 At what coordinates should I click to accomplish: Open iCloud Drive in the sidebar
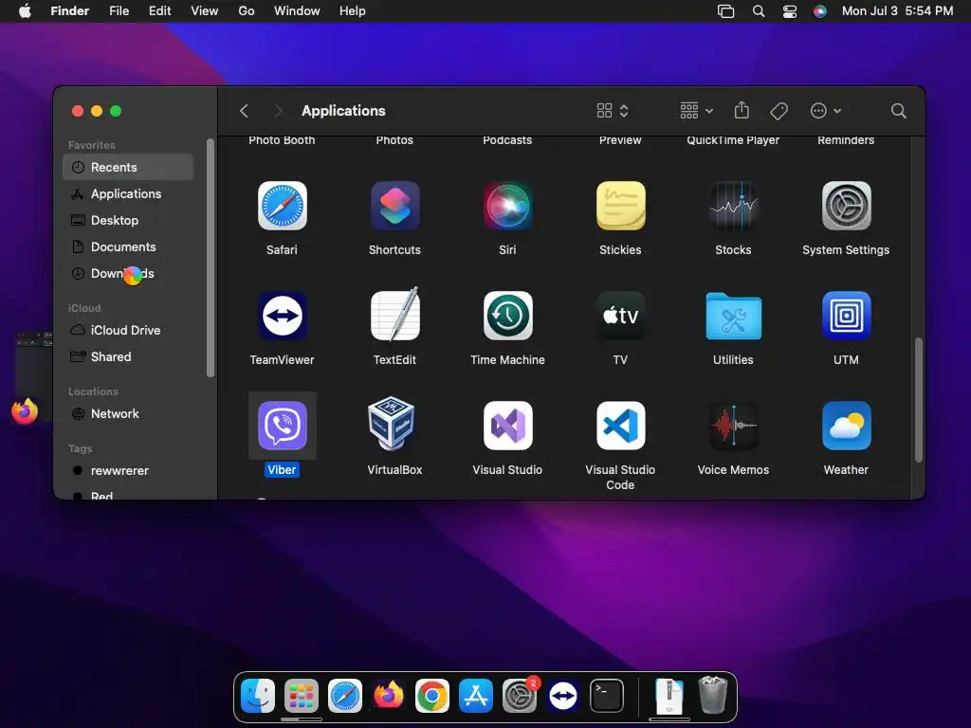coord(128,331)
